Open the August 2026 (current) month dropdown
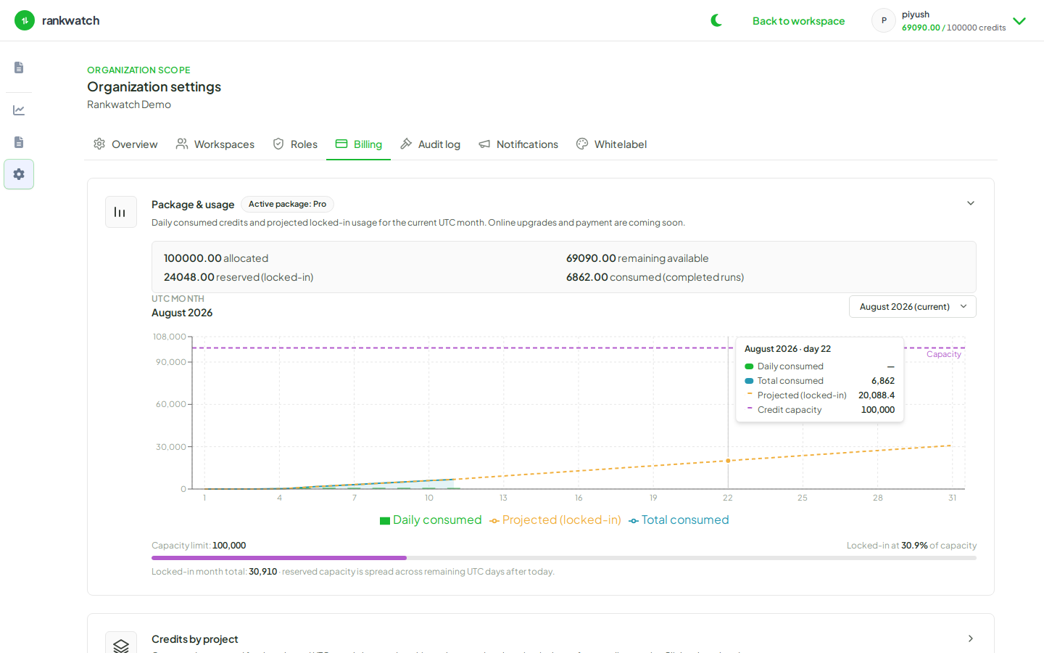Viewport: 1044px width, 653px height. [x=913, y=307]
